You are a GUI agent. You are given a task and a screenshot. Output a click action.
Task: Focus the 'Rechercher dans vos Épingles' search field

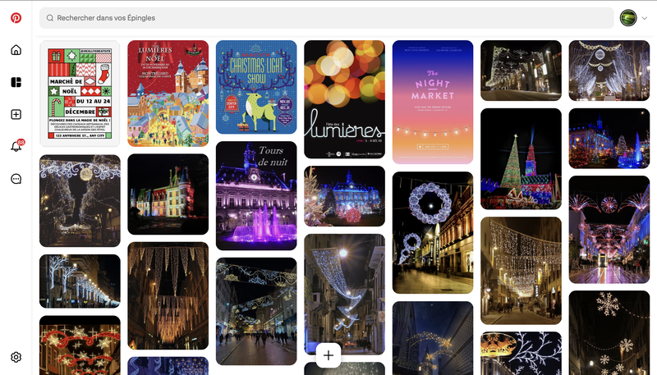pyautogui.click(x=328, y=18)
